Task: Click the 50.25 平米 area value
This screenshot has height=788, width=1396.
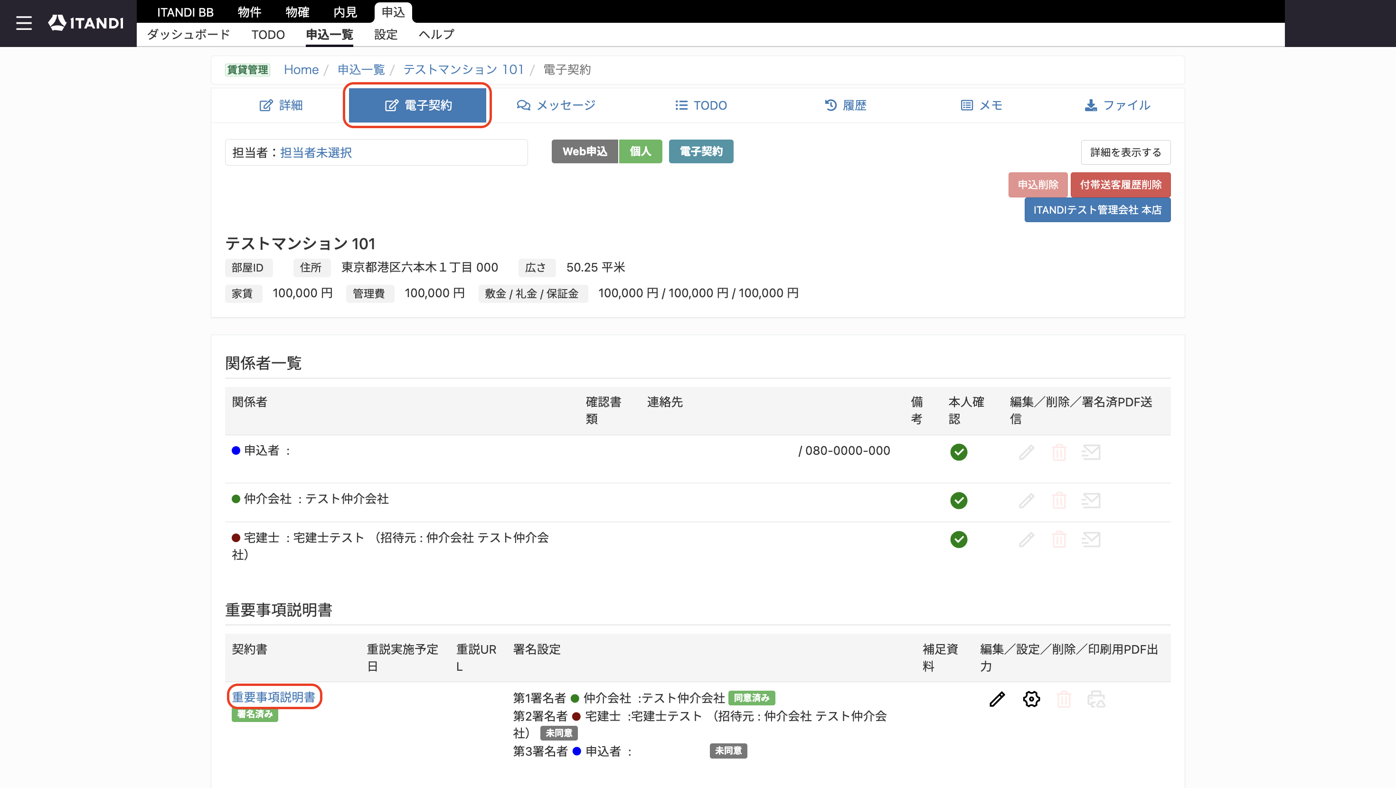Action: 595,267
